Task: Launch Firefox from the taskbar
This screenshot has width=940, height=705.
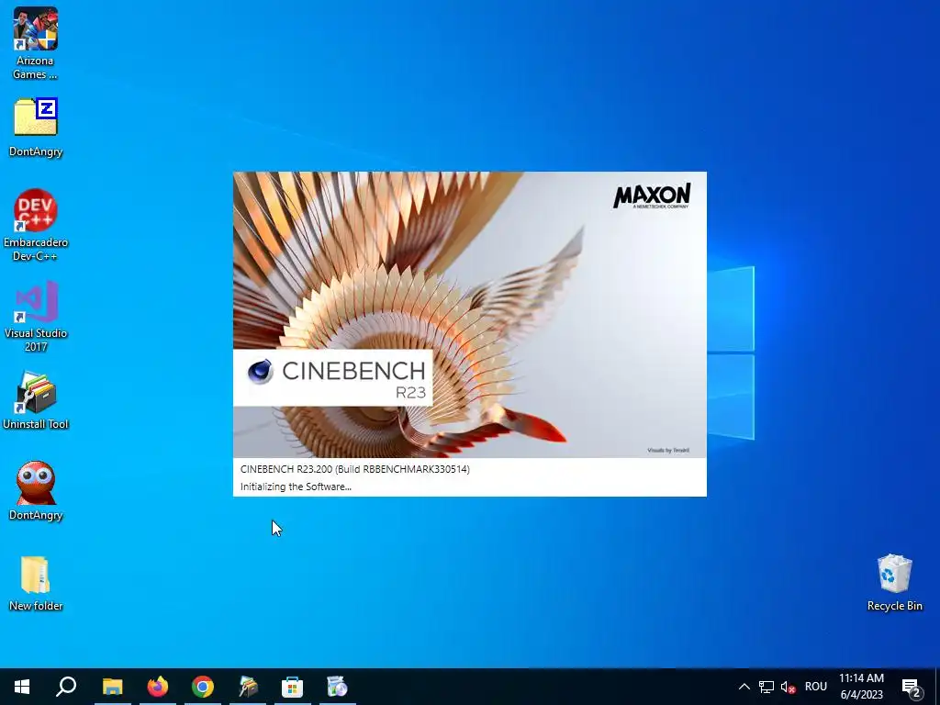Action: point(158,687)
